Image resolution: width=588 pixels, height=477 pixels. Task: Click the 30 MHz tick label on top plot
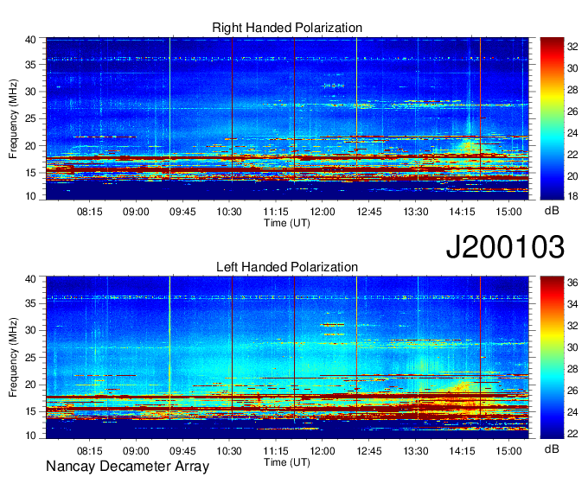[x=30, y=92]
